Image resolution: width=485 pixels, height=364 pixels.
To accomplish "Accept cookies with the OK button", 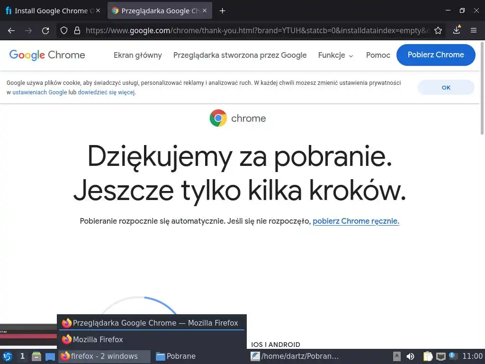I will (x=446, y=88).
